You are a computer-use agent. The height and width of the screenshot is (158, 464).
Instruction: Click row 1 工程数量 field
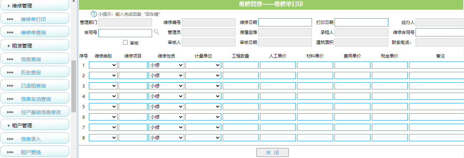click(241, 65)
